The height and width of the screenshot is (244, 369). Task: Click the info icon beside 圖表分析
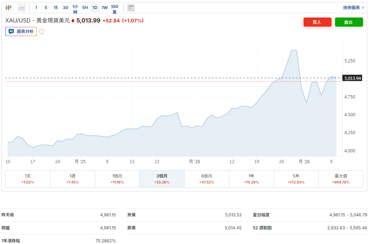coord(42,32)
